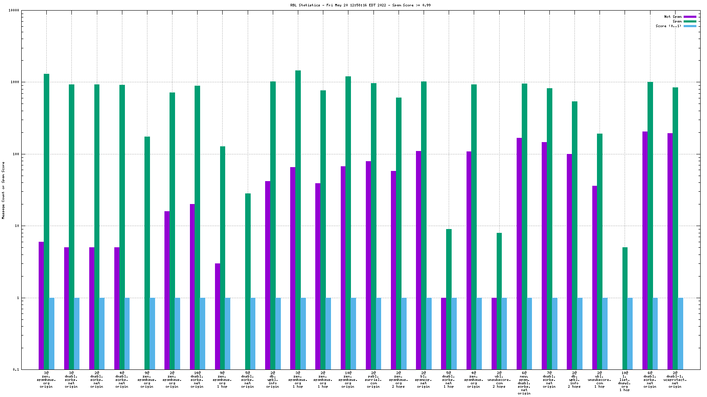The height and width of the screenshot is (397, 707).
Task: Click the green Spam legend swatch
Action: (690, 22)
